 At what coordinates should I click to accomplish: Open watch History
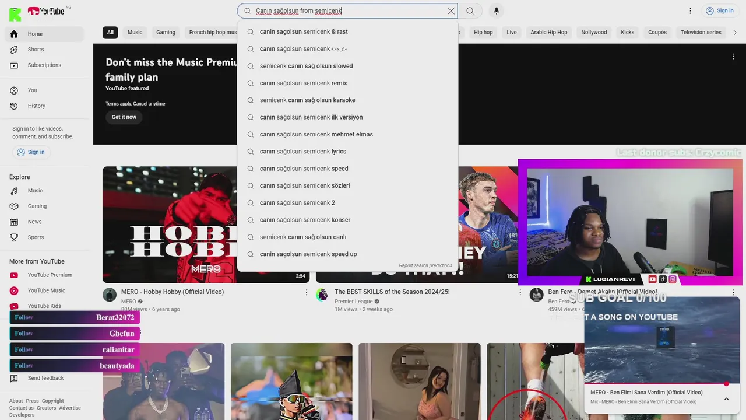(x=44, y=106)
